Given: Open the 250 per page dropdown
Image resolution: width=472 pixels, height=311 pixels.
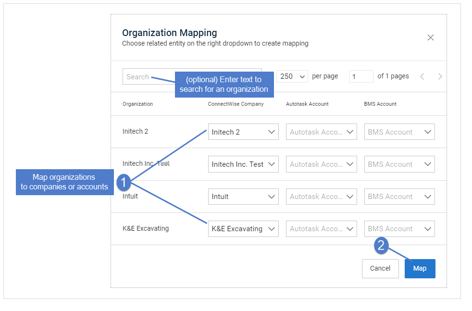Looking at the screenshot, I should tap(292, 76).
